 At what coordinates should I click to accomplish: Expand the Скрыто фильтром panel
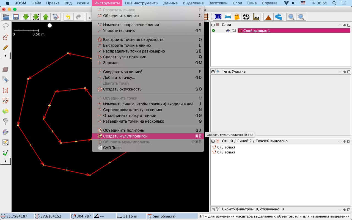pos(213,209)
